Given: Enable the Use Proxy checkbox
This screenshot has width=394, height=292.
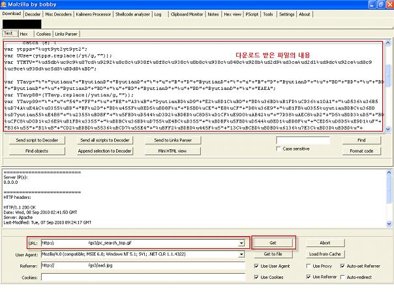Looking at the screenshot, I should coord(309,266).
